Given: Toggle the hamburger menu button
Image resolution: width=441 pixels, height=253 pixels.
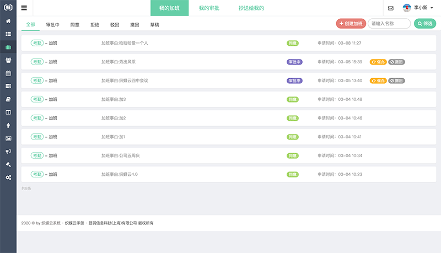Looking at the screenshot, I should (x=24, y=8).
